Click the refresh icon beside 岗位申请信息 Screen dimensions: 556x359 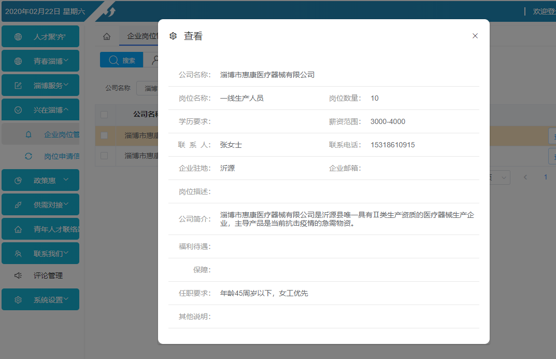pos(28,156)
